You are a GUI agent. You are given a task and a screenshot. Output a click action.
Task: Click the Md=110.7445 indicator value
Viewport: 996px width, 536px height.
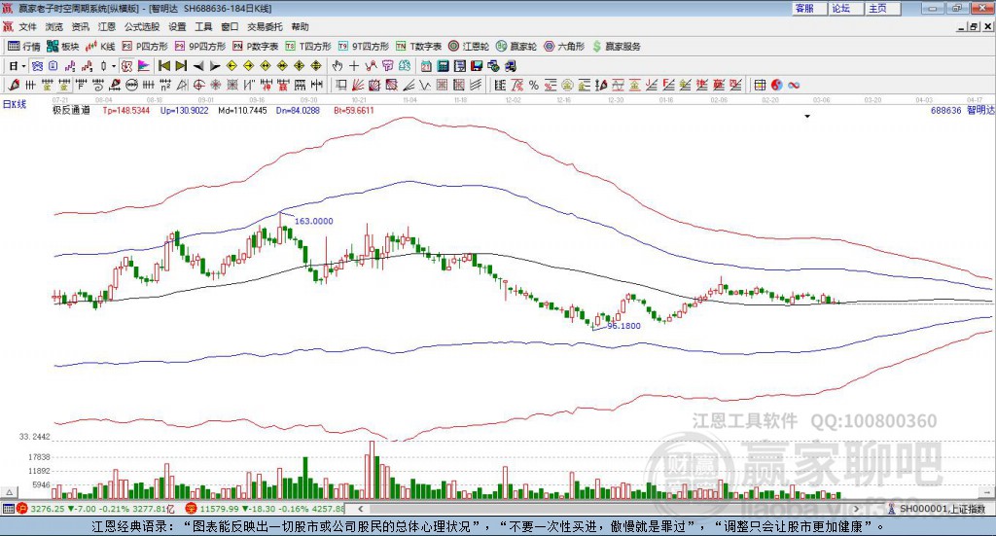242,111
